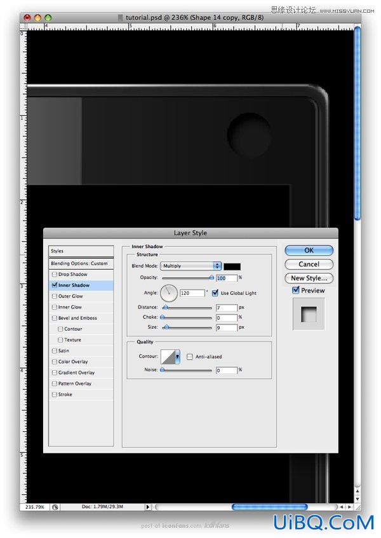Enable the Inner Glow checkbox

click(55, 307)
